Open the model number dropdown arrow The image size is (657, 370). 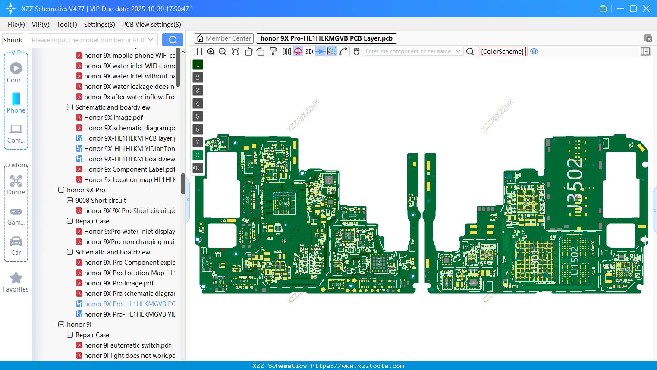pos(151,40)
